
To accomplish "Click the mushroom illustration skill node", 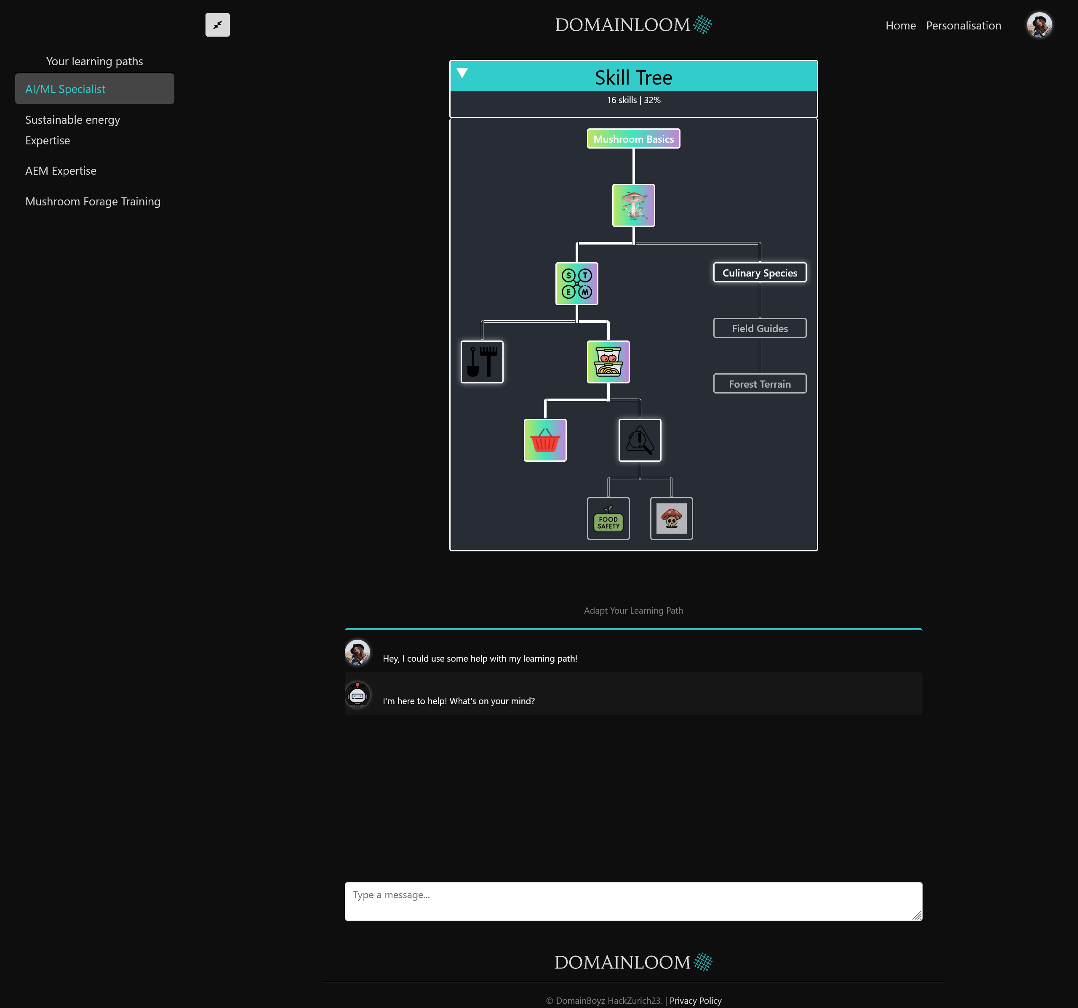I will coord(633,205).
